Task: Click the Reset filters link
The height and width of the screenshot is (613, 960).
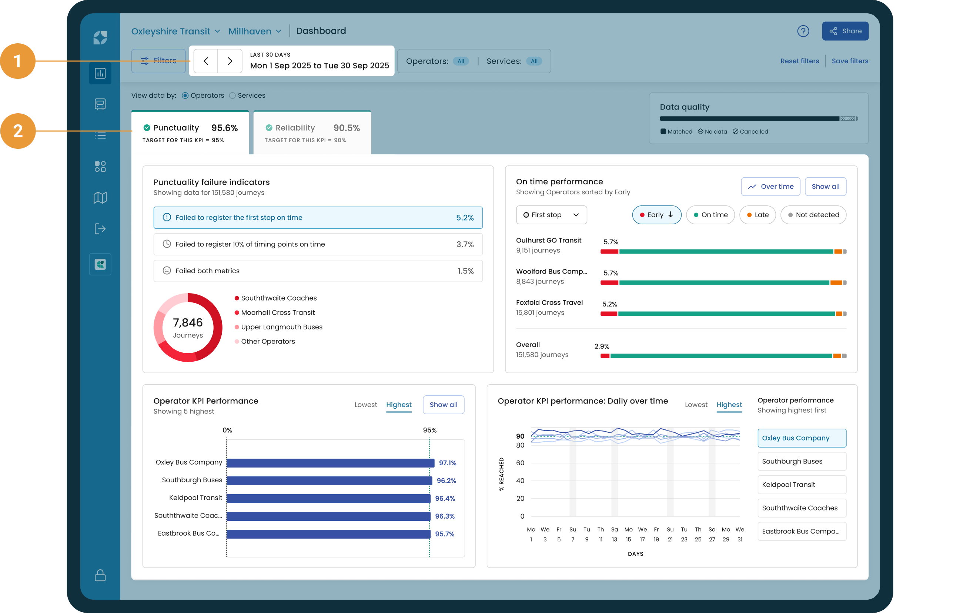Action: (799, 61)
